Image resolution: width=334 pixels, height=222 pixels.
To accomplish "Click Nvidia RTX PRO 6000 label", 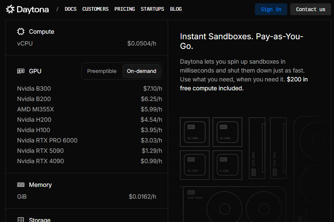I will [x=47, y=141].
